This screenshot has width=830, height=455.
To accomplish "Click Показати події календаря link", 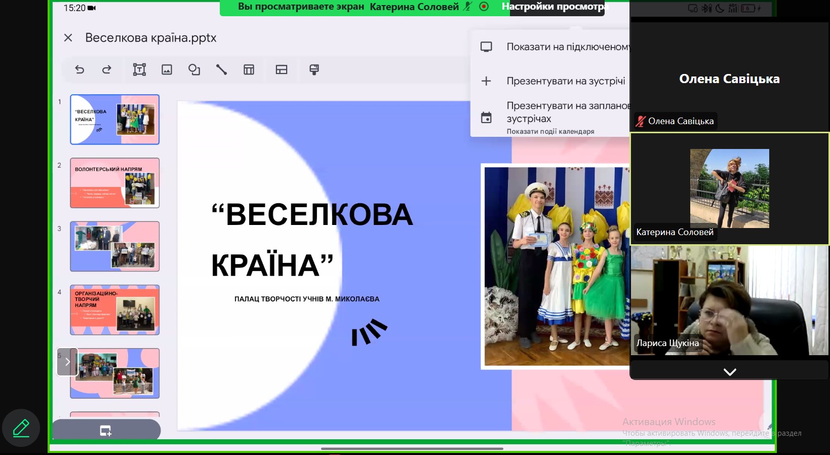I will click(550, 132).
